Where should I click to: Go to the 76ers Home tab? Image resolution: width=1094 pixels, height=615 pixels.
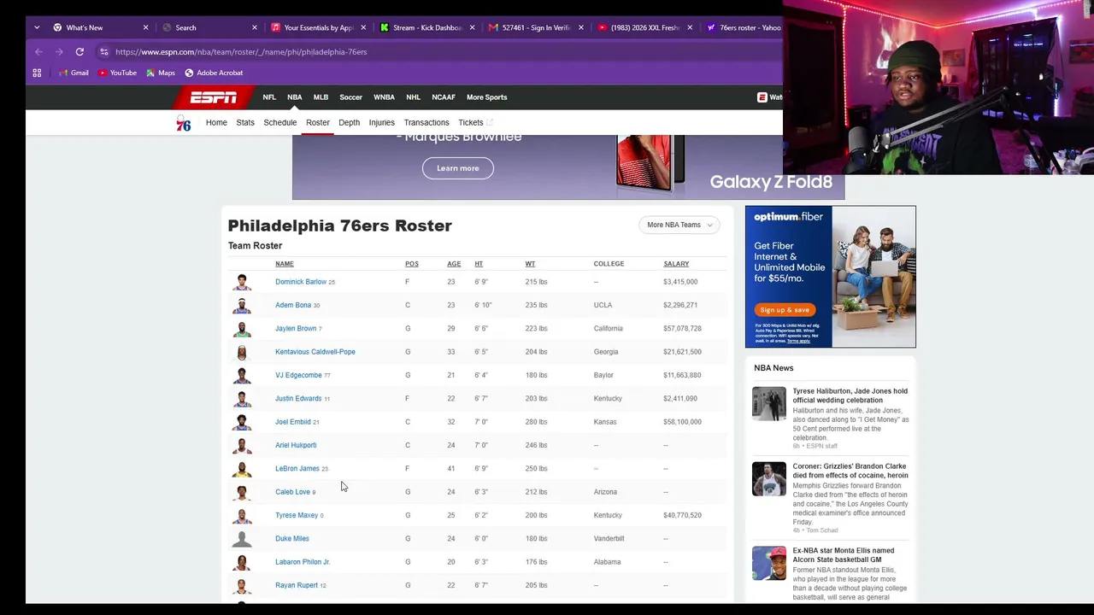coord(216,123)
